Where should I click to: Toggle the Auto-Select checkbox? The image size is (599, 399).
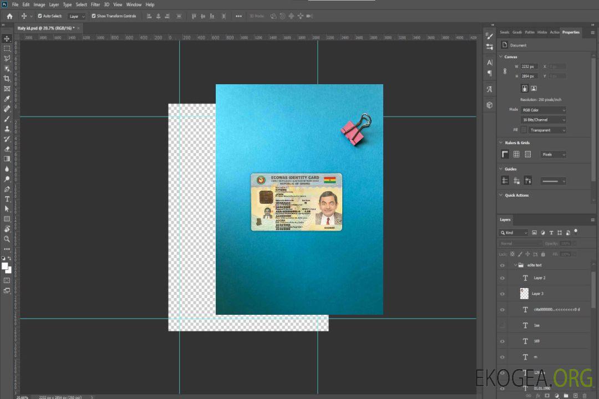point(39,16)
